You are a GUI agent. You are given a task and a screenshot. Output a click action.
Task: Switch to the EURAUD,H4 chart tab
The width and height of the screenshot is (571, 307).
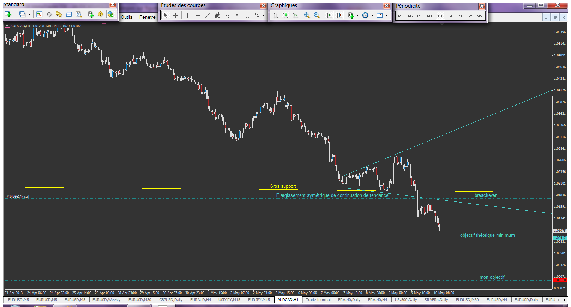click(200, 300)
